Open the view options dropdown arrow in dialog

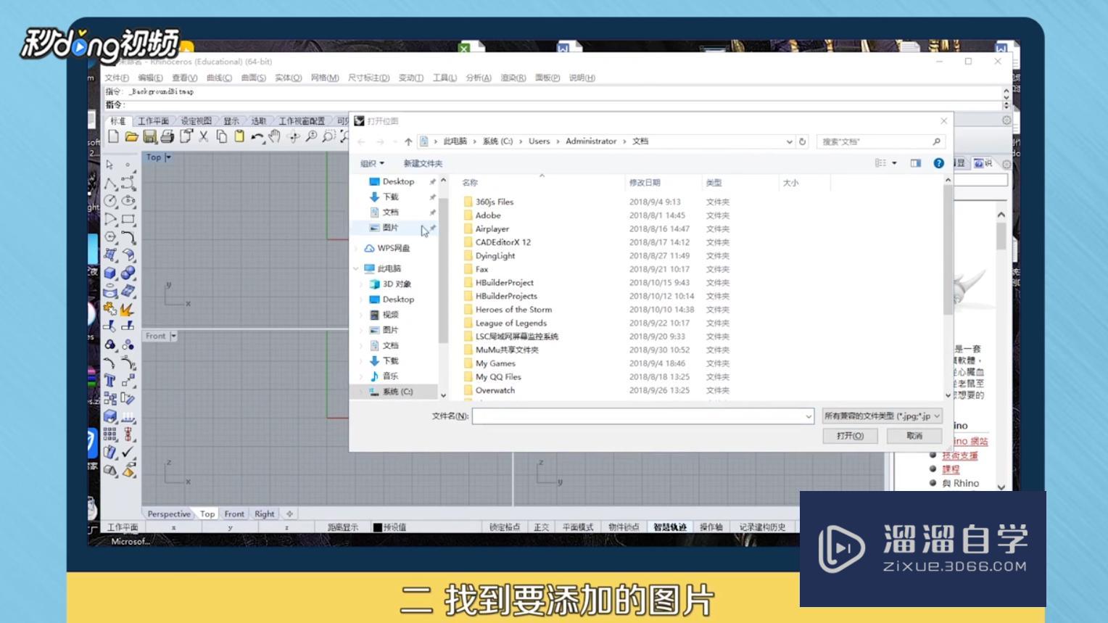(894, 163)
